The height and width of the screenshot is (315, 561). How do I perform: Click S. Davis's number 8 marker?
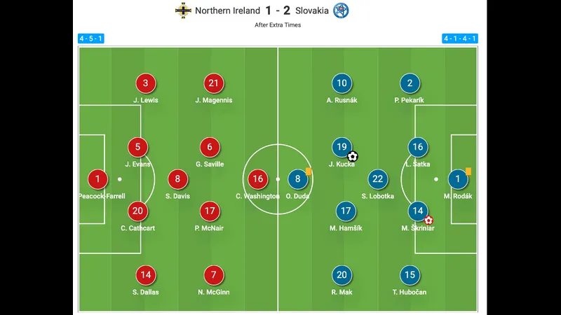click(x=178, y=179)
